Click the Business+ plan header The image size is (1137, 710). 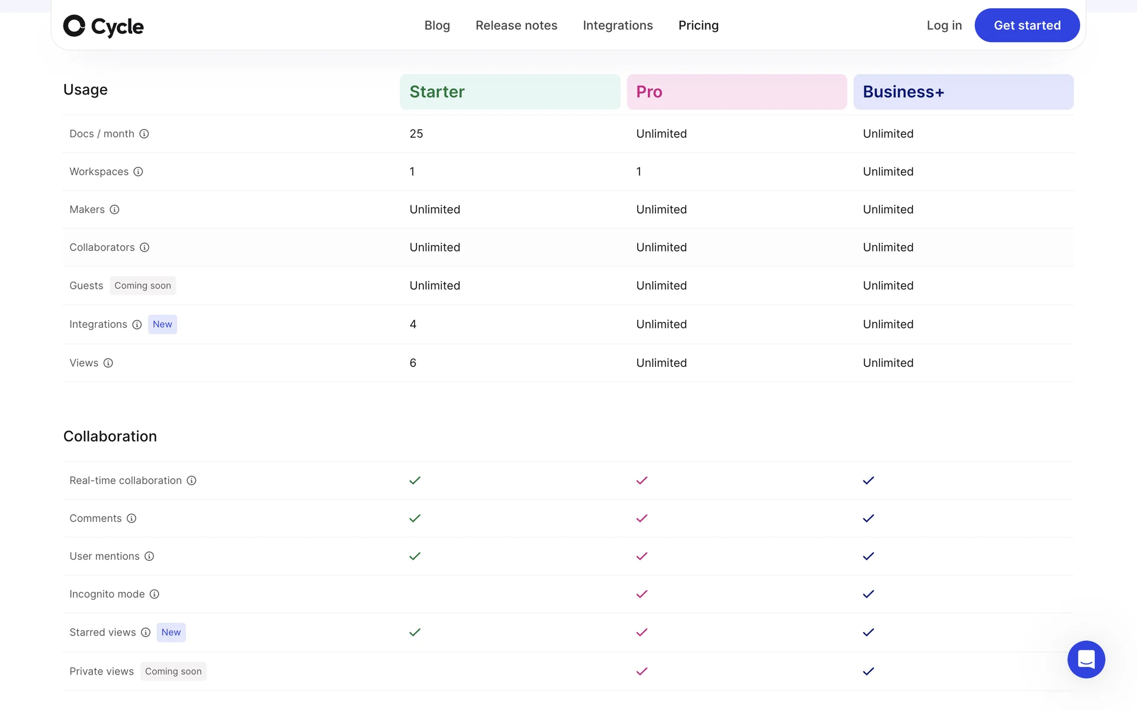963,92
